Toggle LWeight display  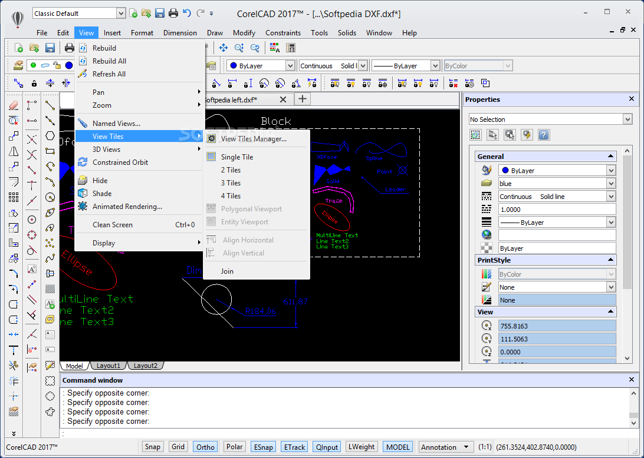point(362,447)
